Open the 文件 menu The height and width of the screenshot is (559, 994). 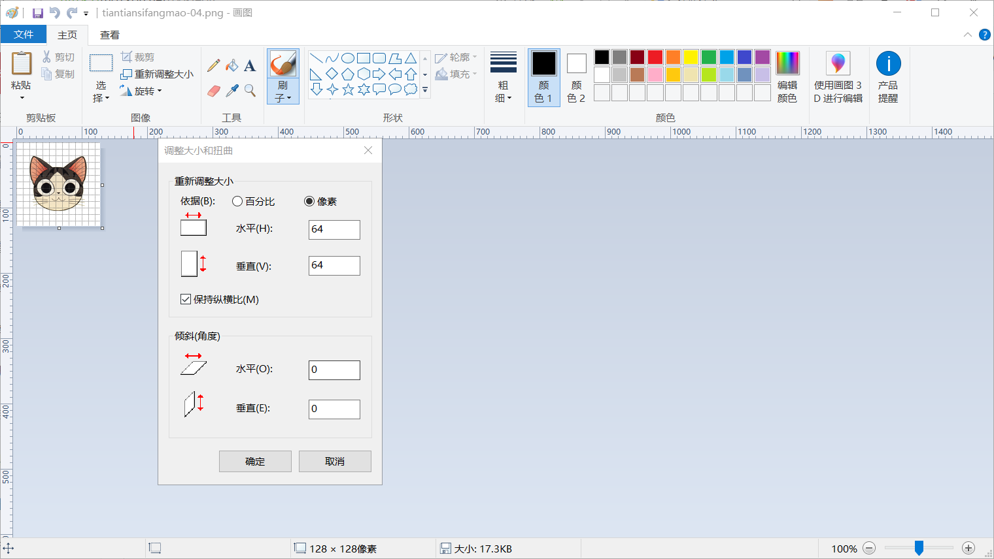click(x=24, y=35)
